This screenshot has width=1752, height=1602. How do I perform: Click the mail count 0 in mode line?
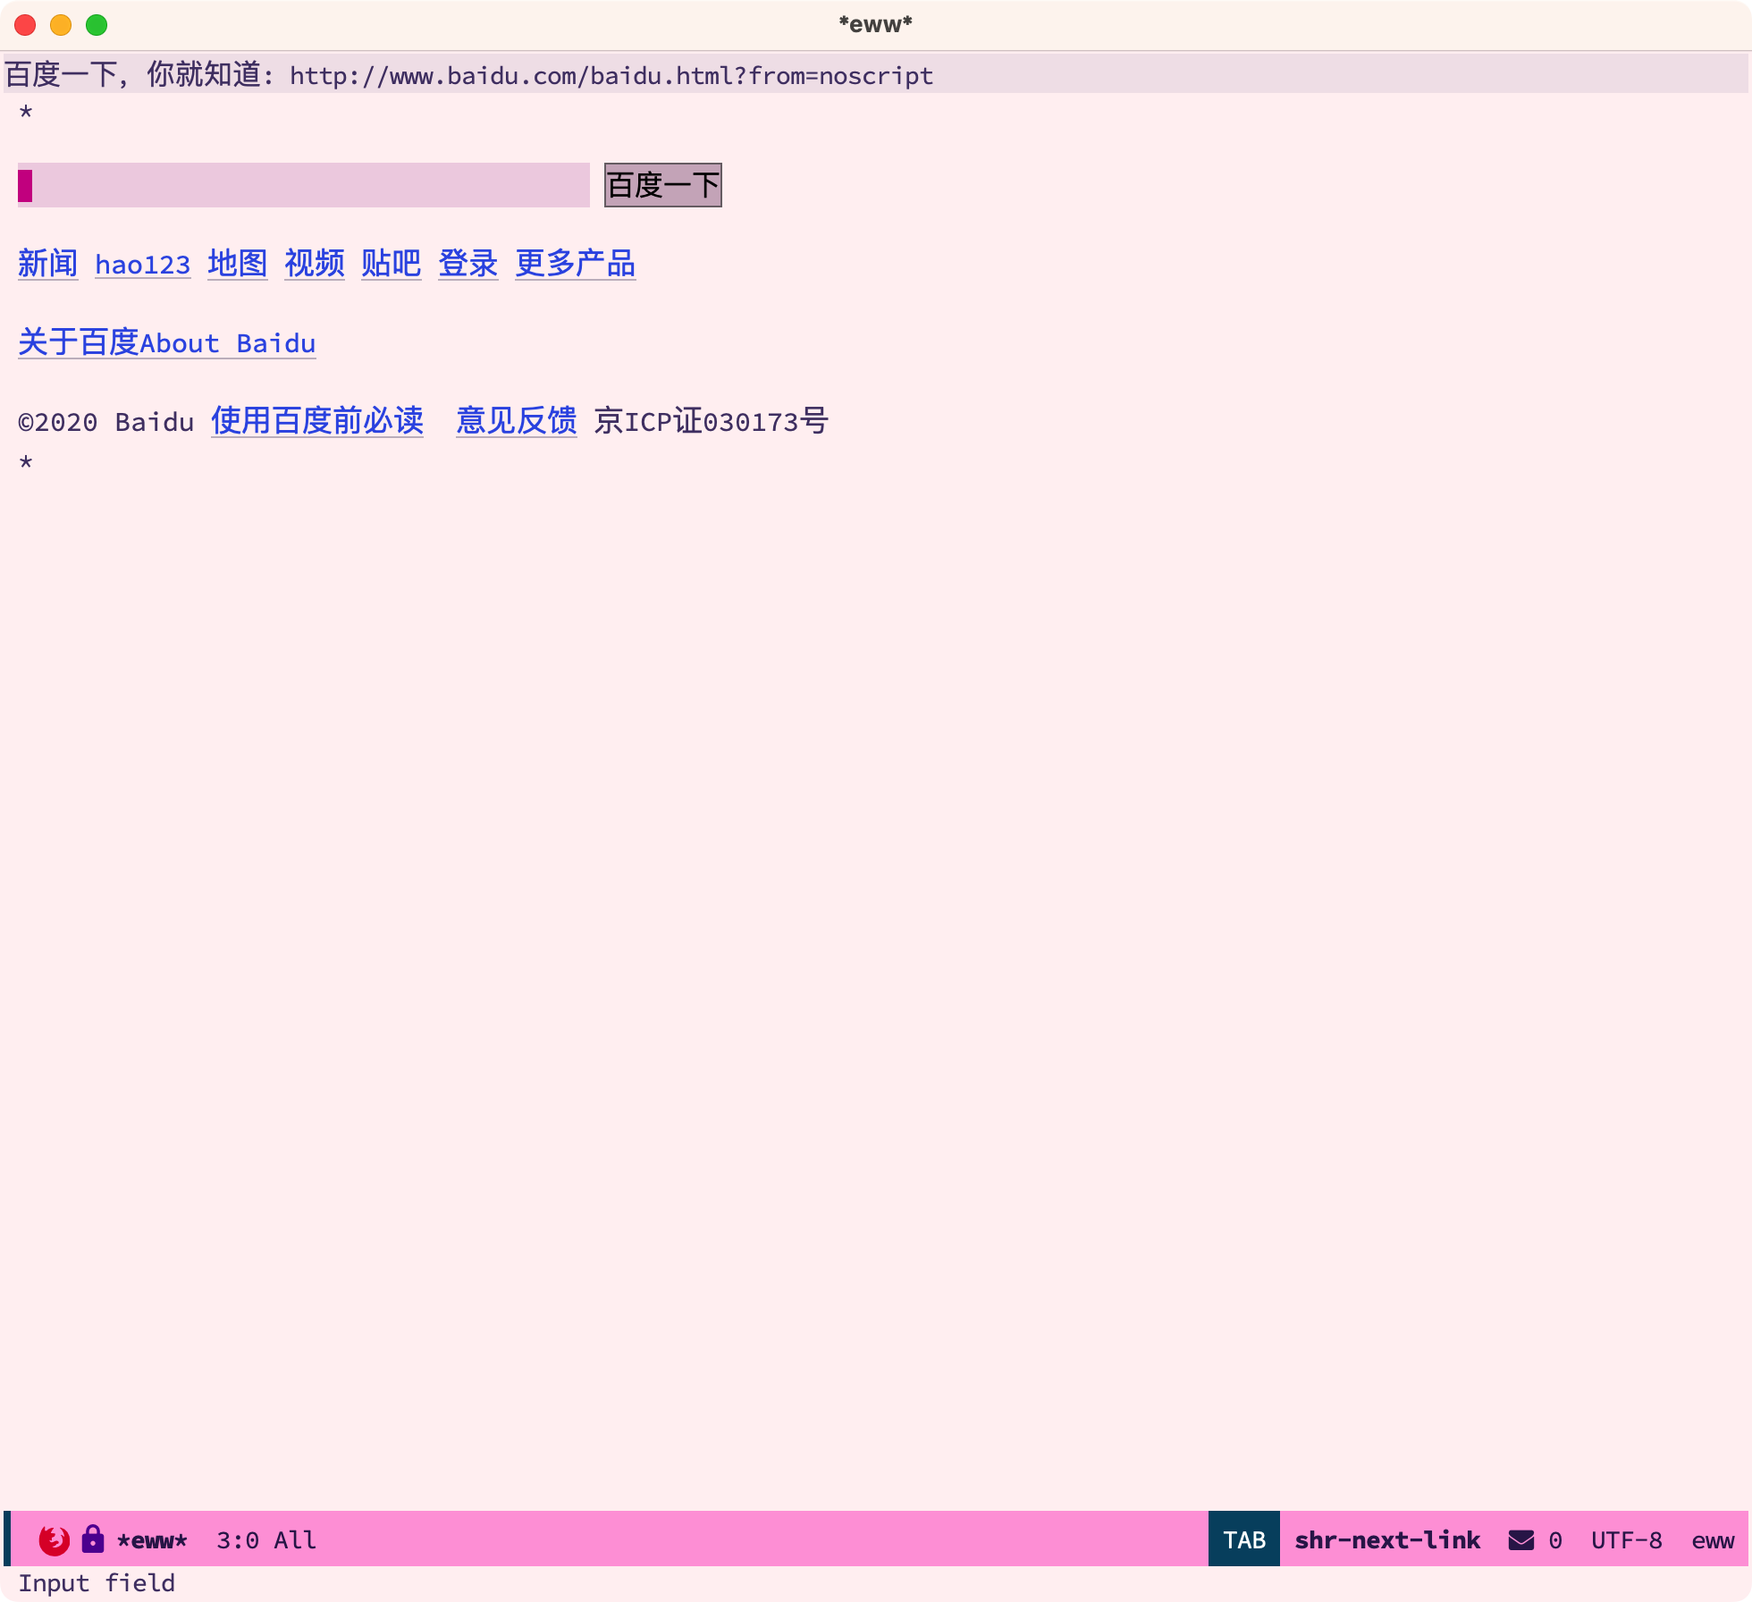point(1555,1540)
